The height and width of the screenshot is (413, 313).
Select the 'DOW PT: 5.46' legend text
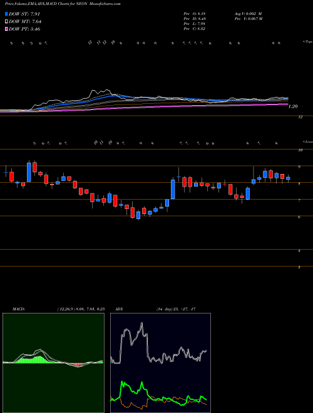point(24,29)
